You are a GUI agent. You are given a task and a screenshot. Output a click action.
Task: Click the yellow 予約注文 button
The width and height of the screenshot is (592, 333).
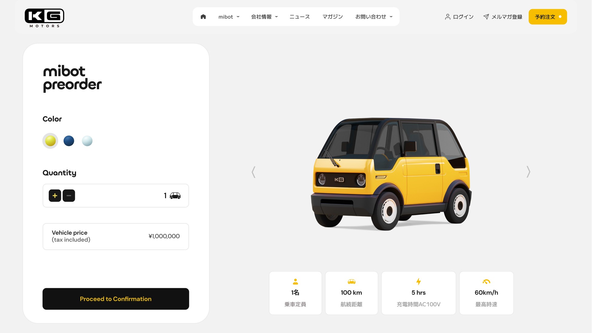pyautogui.click(x=548, y=17)
